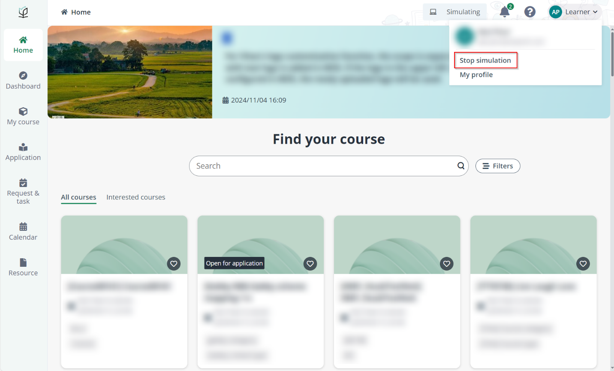Open the first course card thumbnail
Screen dimensions: 614x371
point(124,245)
